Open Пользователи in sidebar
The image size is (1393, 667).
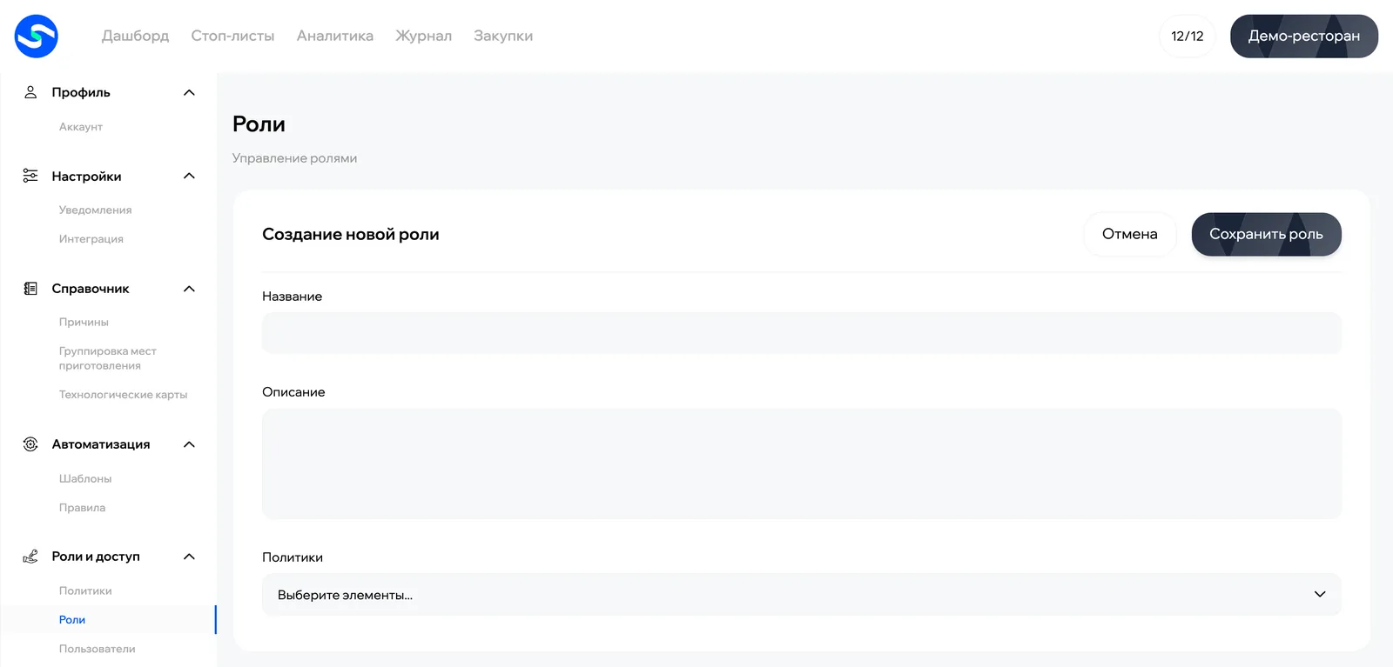pyautogui.click(x=98, y=649)
